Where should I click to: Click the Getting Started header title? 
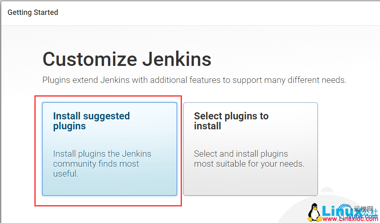tap(33, 12)
